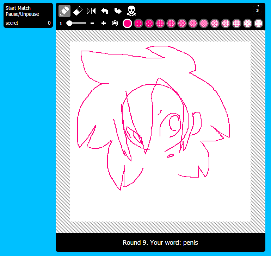Viewport: 271px width, 256px height.
Task: Click Pause/Unpause
Action: [22, 14]
